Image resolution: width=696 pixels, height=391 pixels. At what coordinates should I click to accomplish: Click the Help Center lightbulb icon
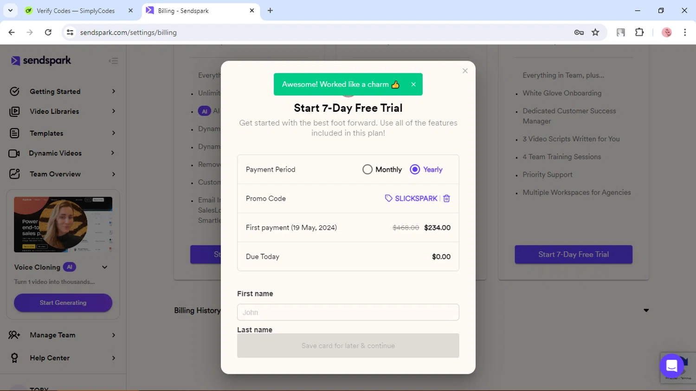click(14, 358)
